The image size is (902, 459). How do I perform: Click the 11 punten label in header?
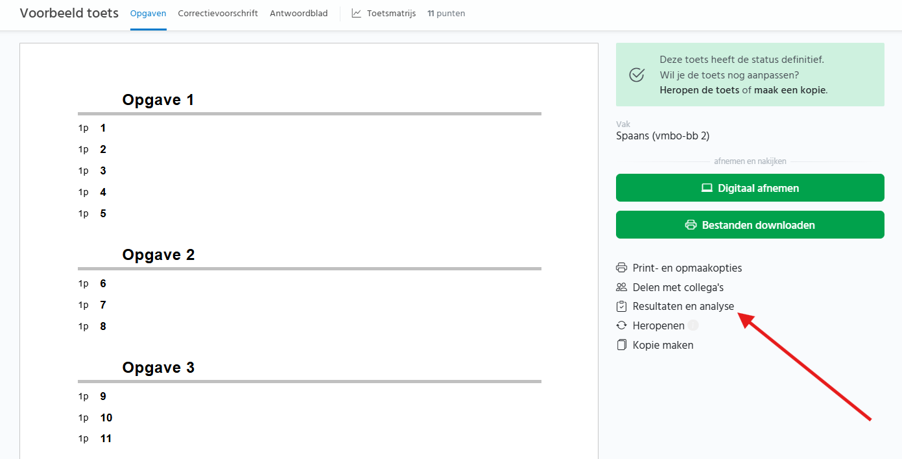click(x=446, y=13)
